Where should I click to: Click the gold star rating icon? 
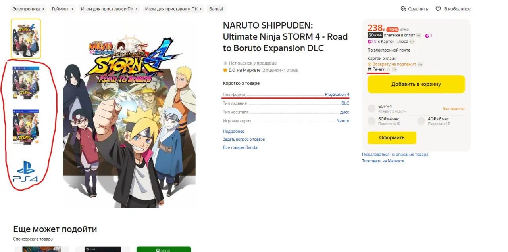225,70
